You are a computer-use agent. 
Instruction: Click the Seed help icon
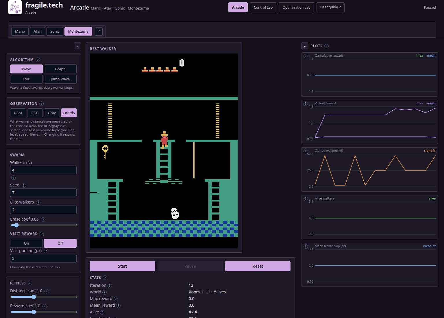coord(24,185)
